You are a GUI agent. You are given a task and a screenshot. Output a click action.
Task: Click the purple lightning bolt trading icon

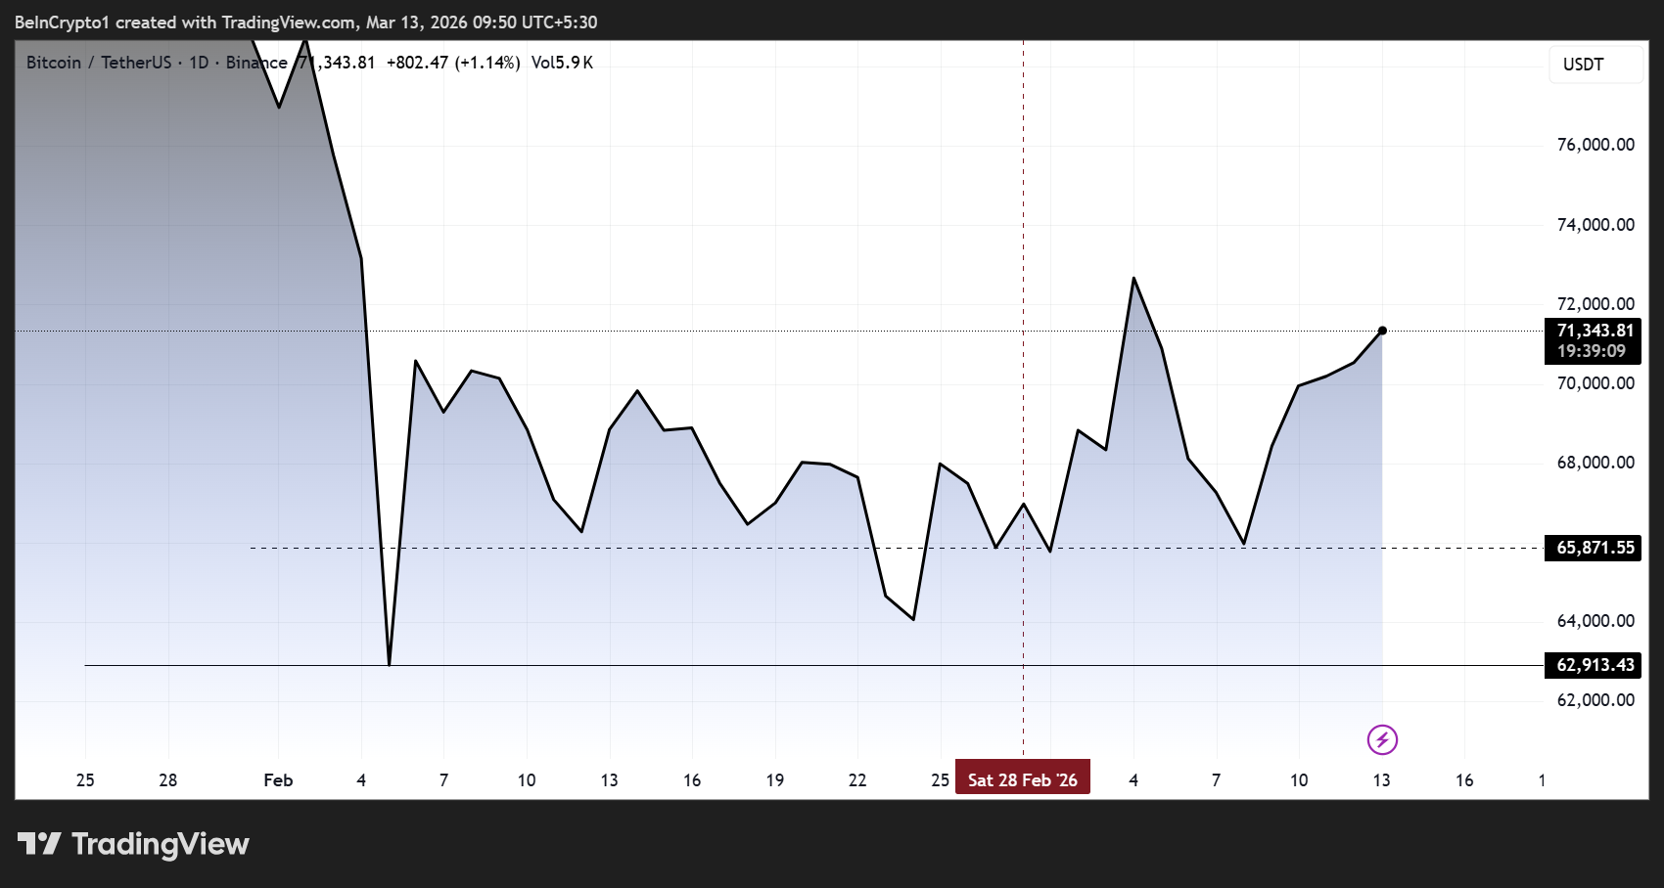[x=1381, y=741]
